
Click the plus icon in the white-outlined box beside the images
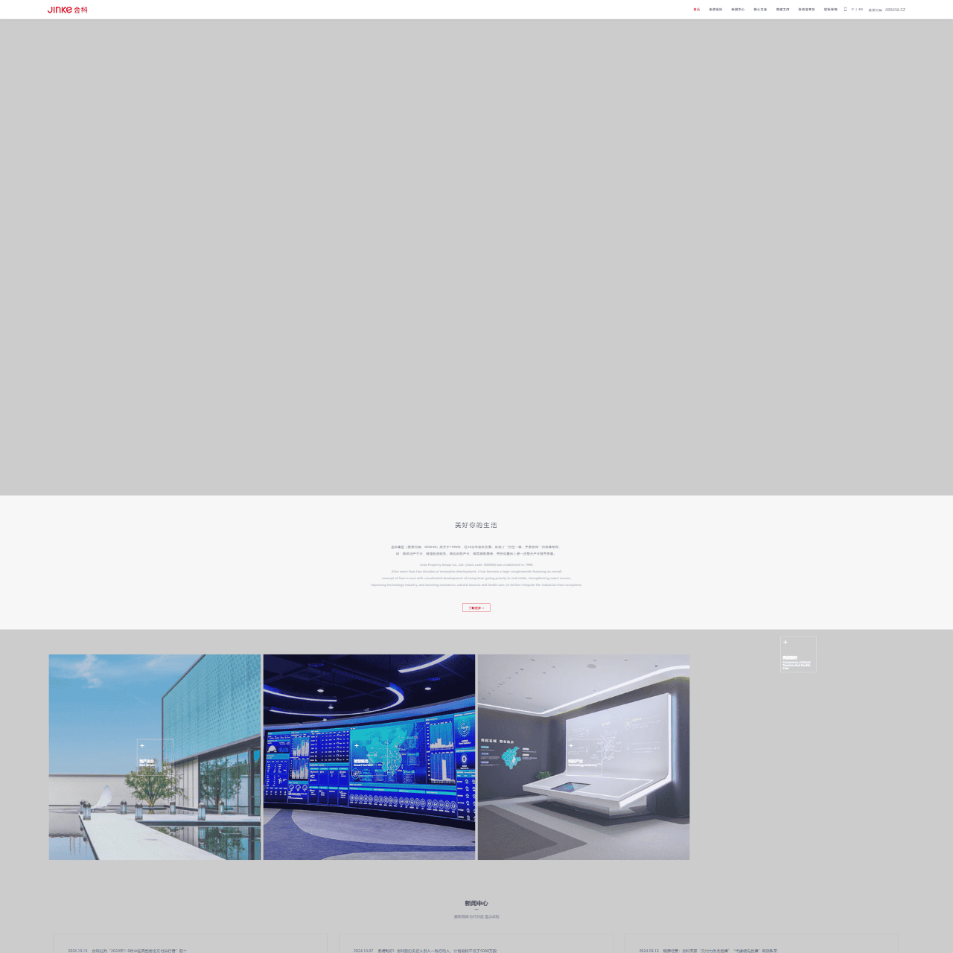[785, 642]
